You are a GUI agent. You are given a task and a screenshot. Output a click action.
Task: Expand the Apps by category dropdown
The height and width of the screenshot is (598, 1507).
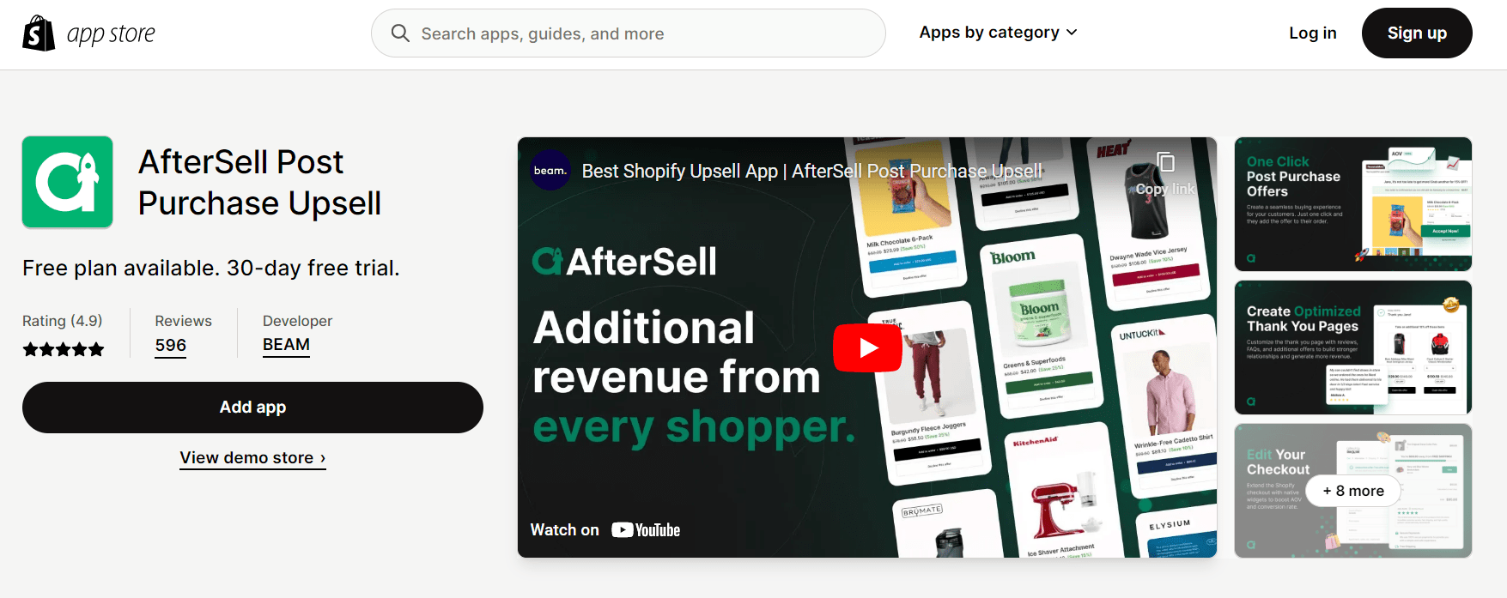tap(998, 33)
